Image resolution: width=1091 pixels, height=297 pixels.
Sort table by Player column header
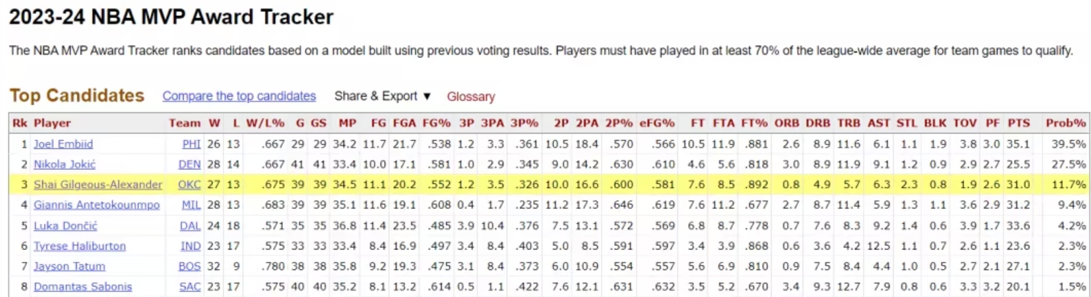[52, 123]
